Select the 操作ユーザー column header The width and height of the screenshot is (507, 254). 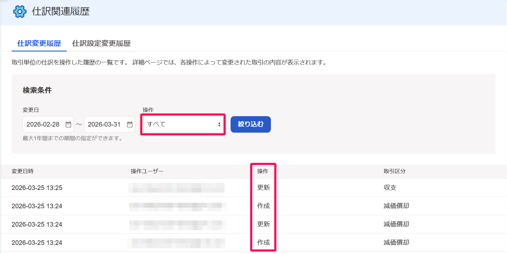[x=147, y=171]
